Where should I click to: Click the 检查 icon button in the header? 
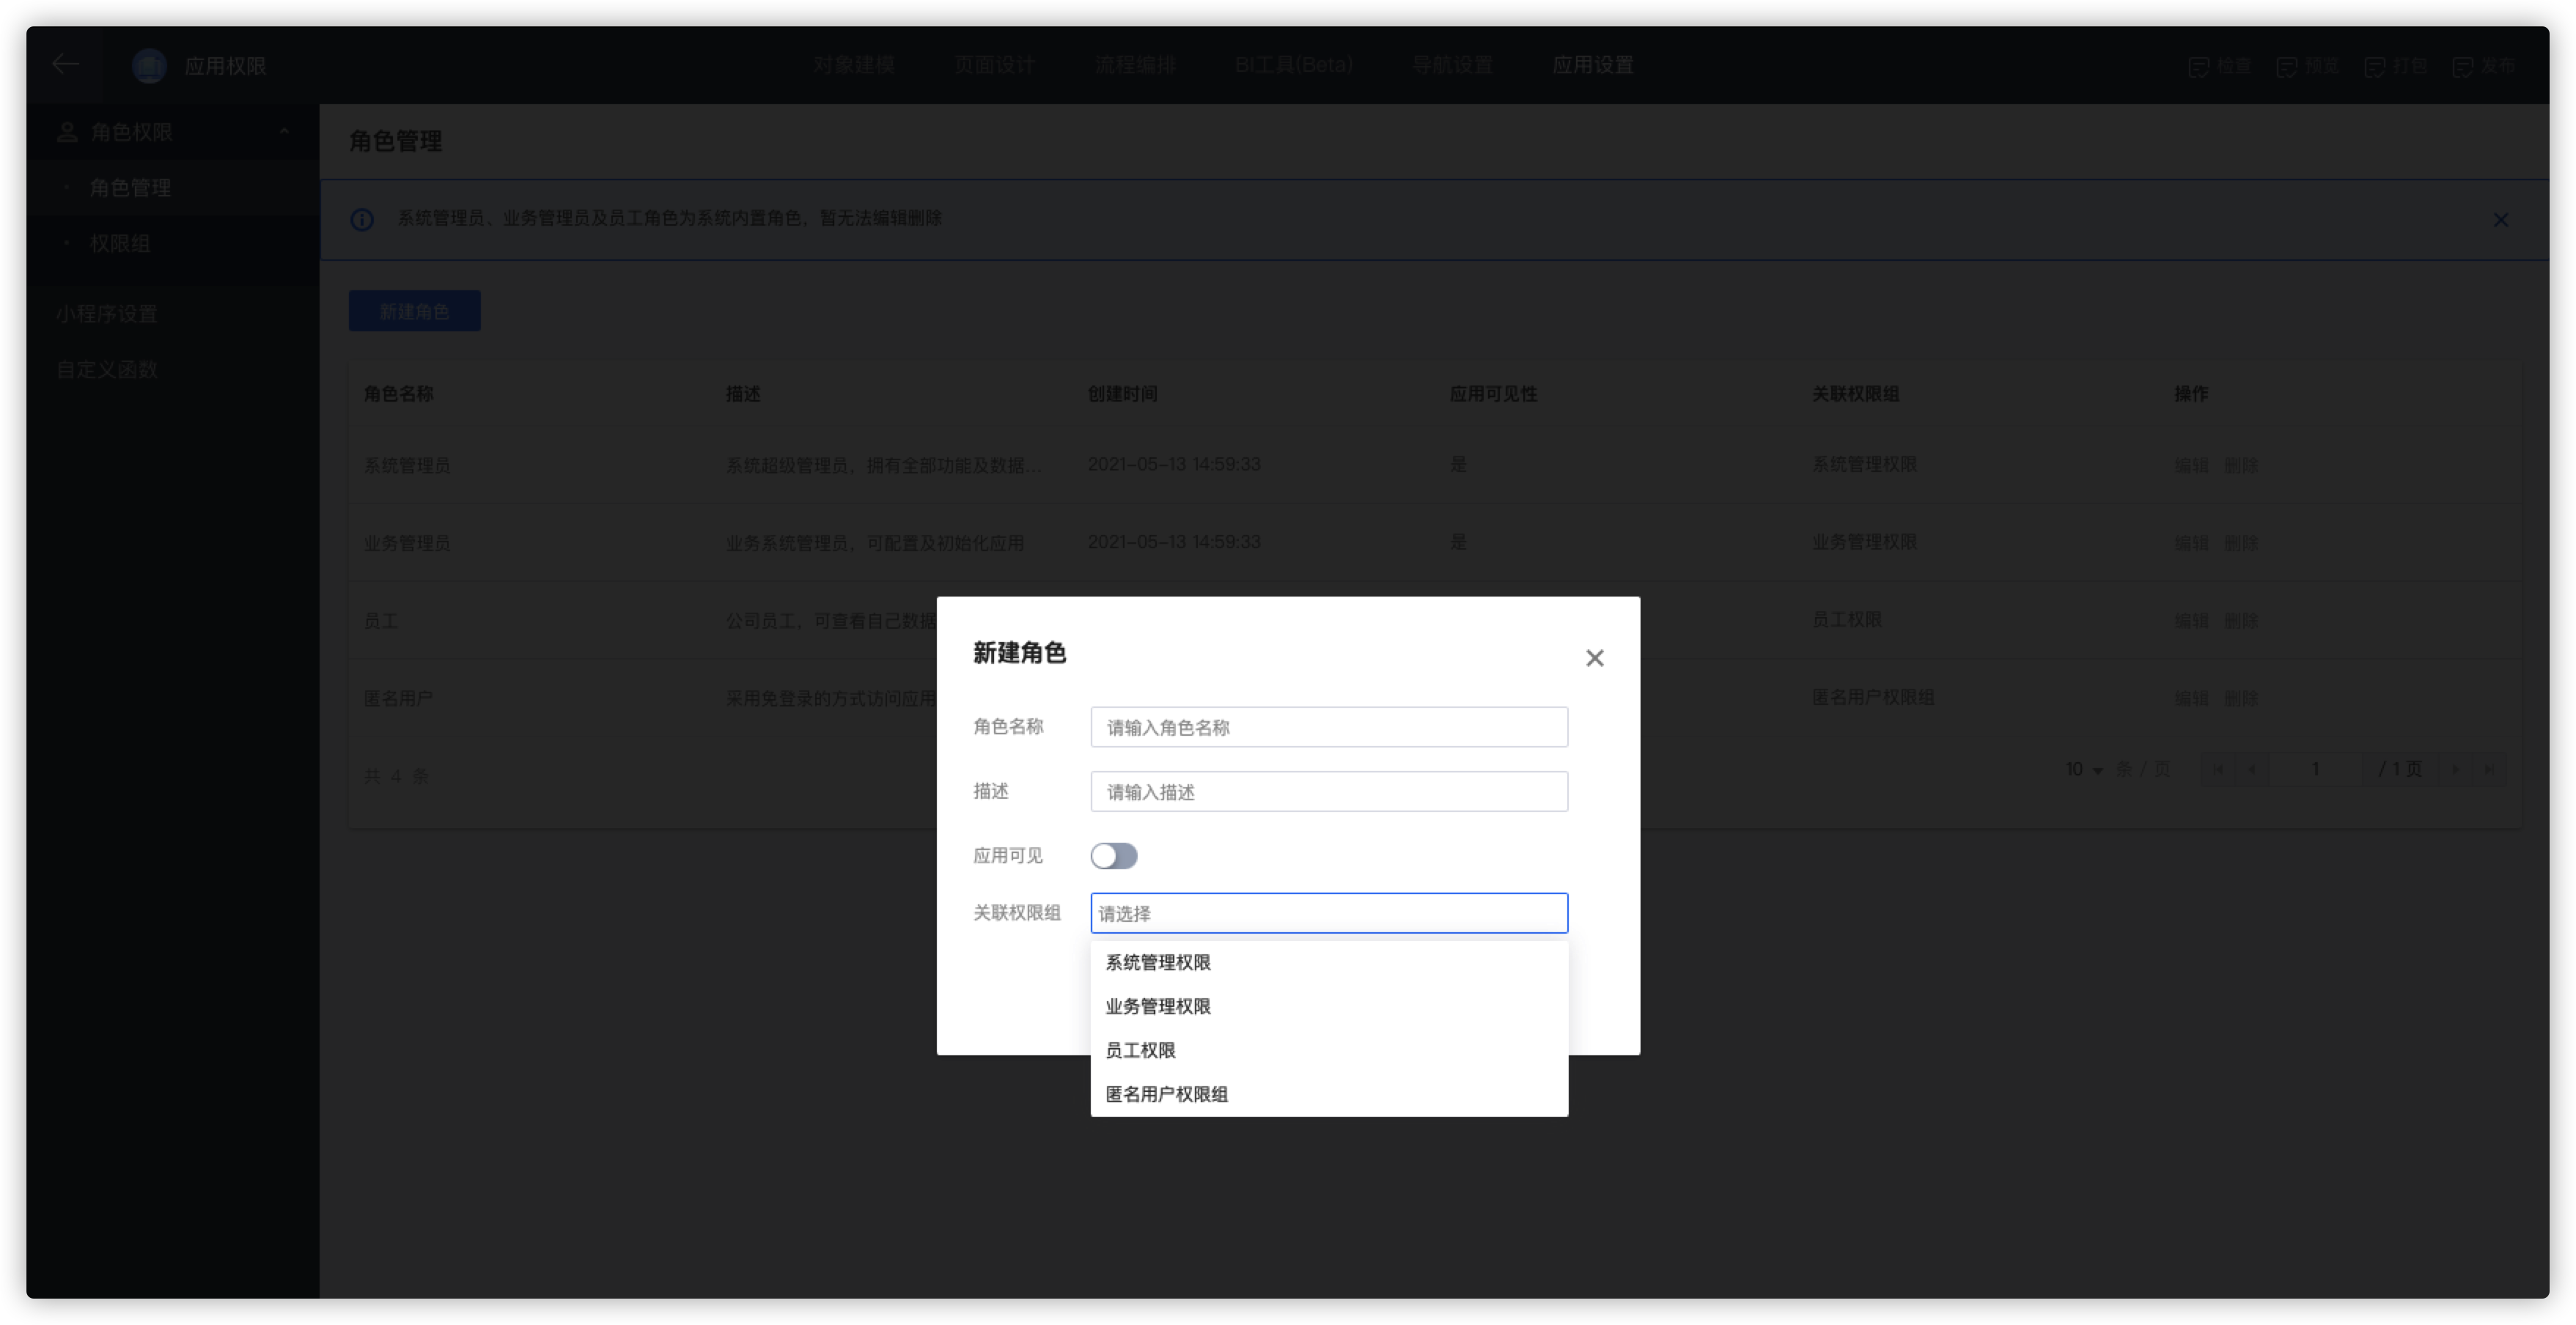pos(2218,66)
